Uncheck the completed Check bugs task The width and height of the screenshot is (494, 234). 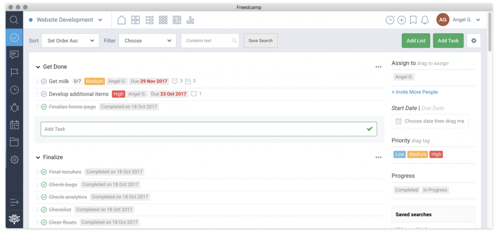pos(44,184)
